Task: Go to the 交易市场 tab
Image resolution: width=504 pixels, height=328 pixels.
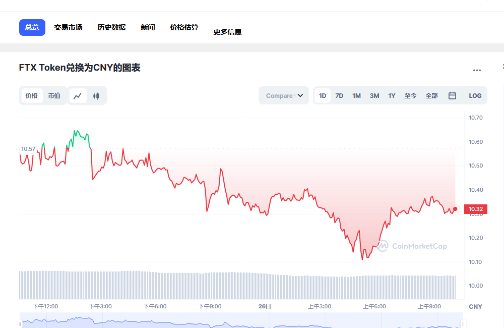Action: click(68, 27)
